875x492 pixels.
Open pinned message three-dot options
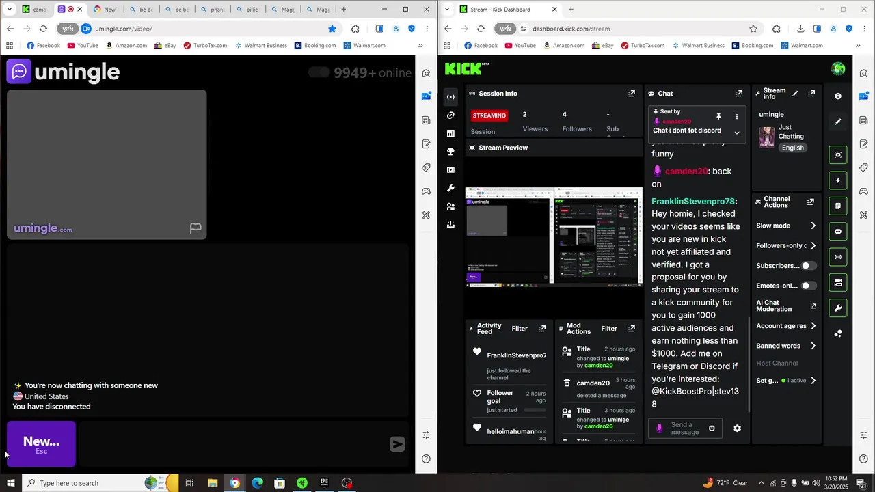pos(736,117)
